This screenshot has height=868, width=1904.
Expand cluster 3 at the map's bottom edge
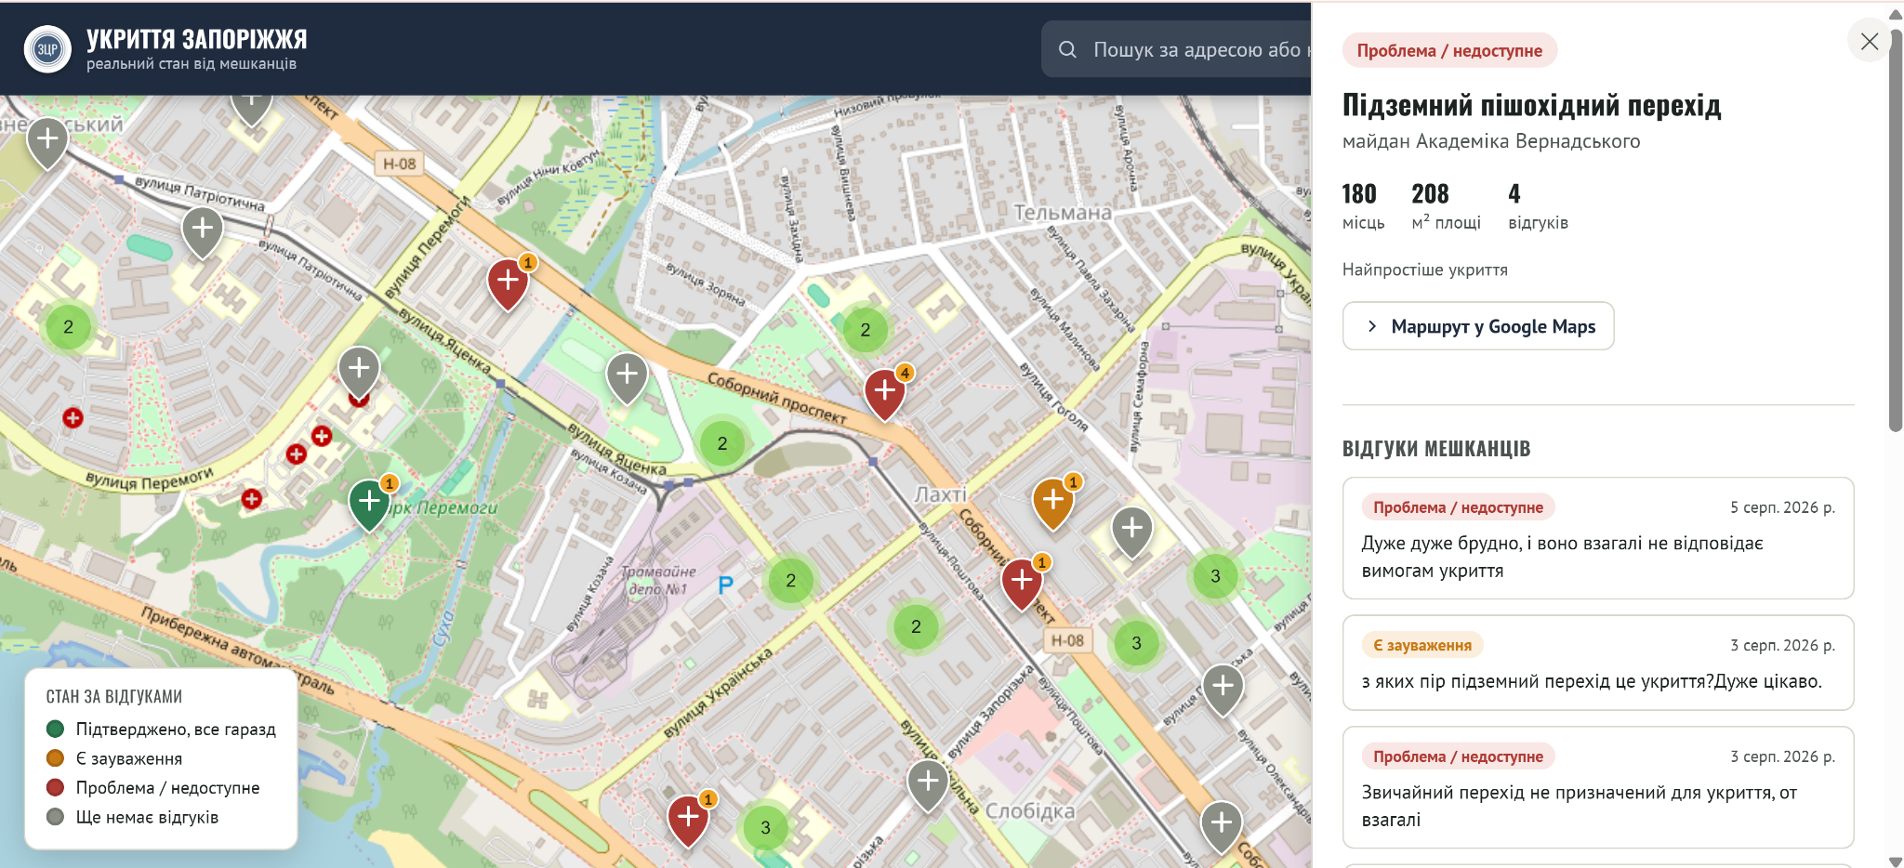765,827
